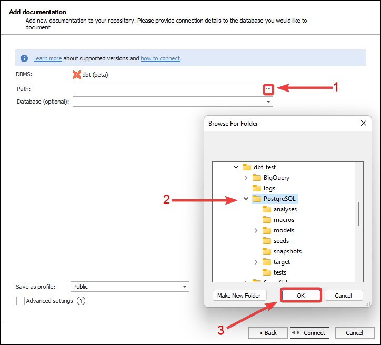
Task: Select the logs folder
Action: pyautogui.click(x=269, y=188)
